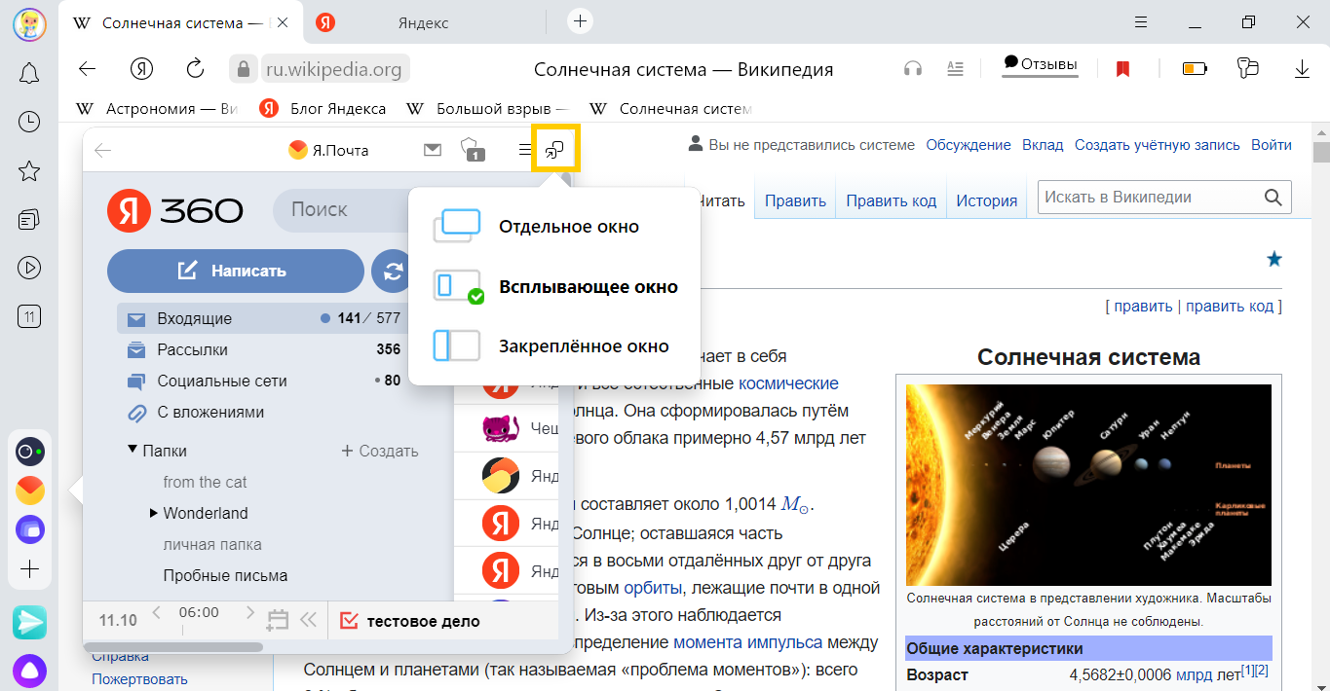
Task: Click the envelope icon in the Я.Почта header
Action: tap(433, 150)
